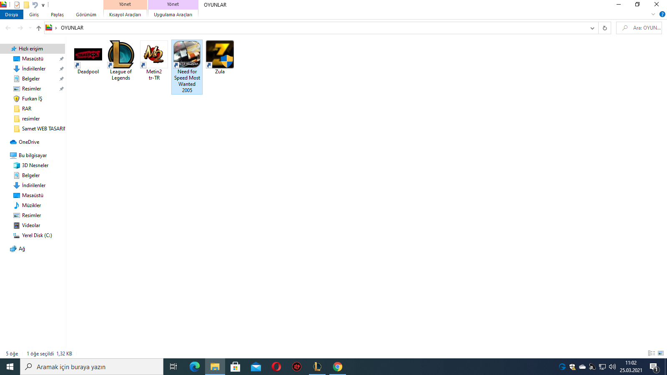This screenshot has height=375, width=667.
Task: Switch to the Görünüm ribbon tab
Action: 86,15
